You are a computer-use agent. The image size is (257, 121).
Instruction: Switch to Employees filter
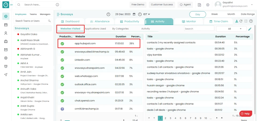click(x=21, y=14)
